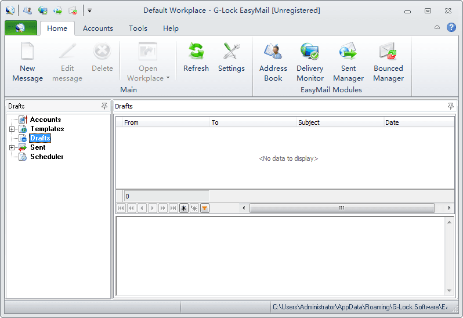Screen dimensions: 463x318
Task: Switch to the Home ribbon tab
Action: click(x=57, y=28)
